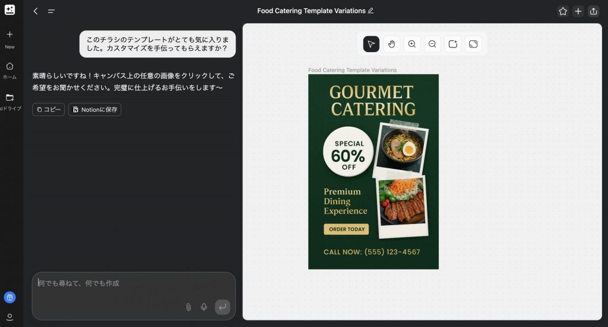Star this project as favorite
The width and height of the screenshot is (608, 327).
click(563, 11)
